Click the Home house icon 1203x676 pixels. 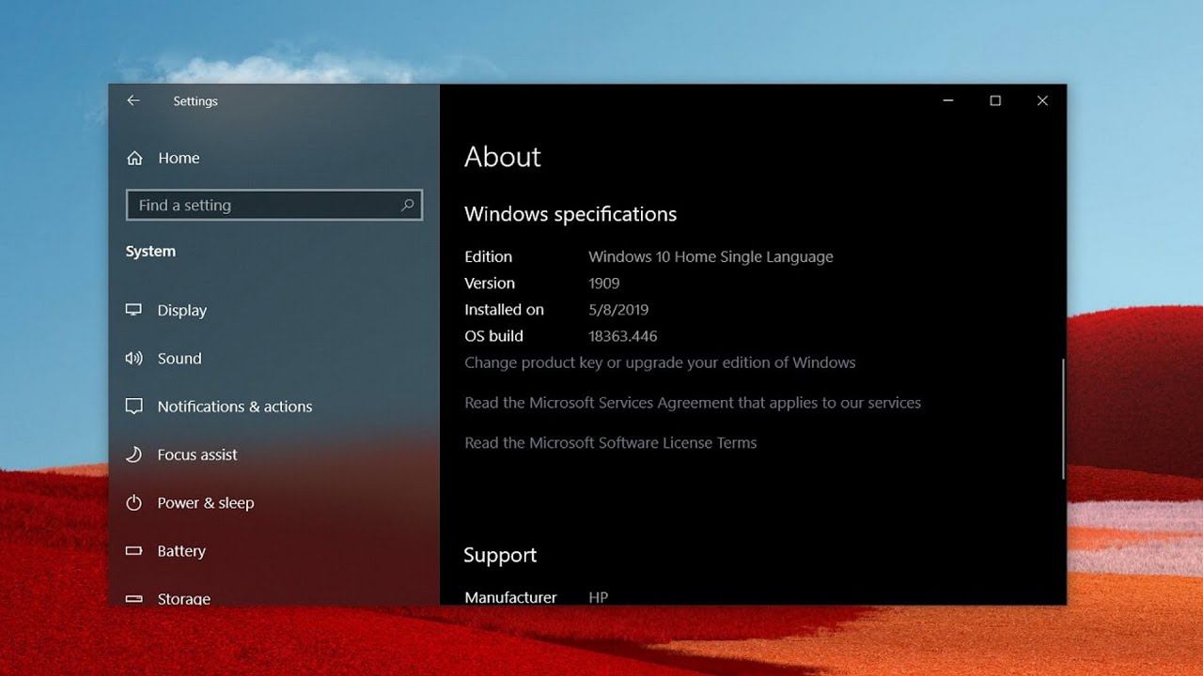coord(134,158)
